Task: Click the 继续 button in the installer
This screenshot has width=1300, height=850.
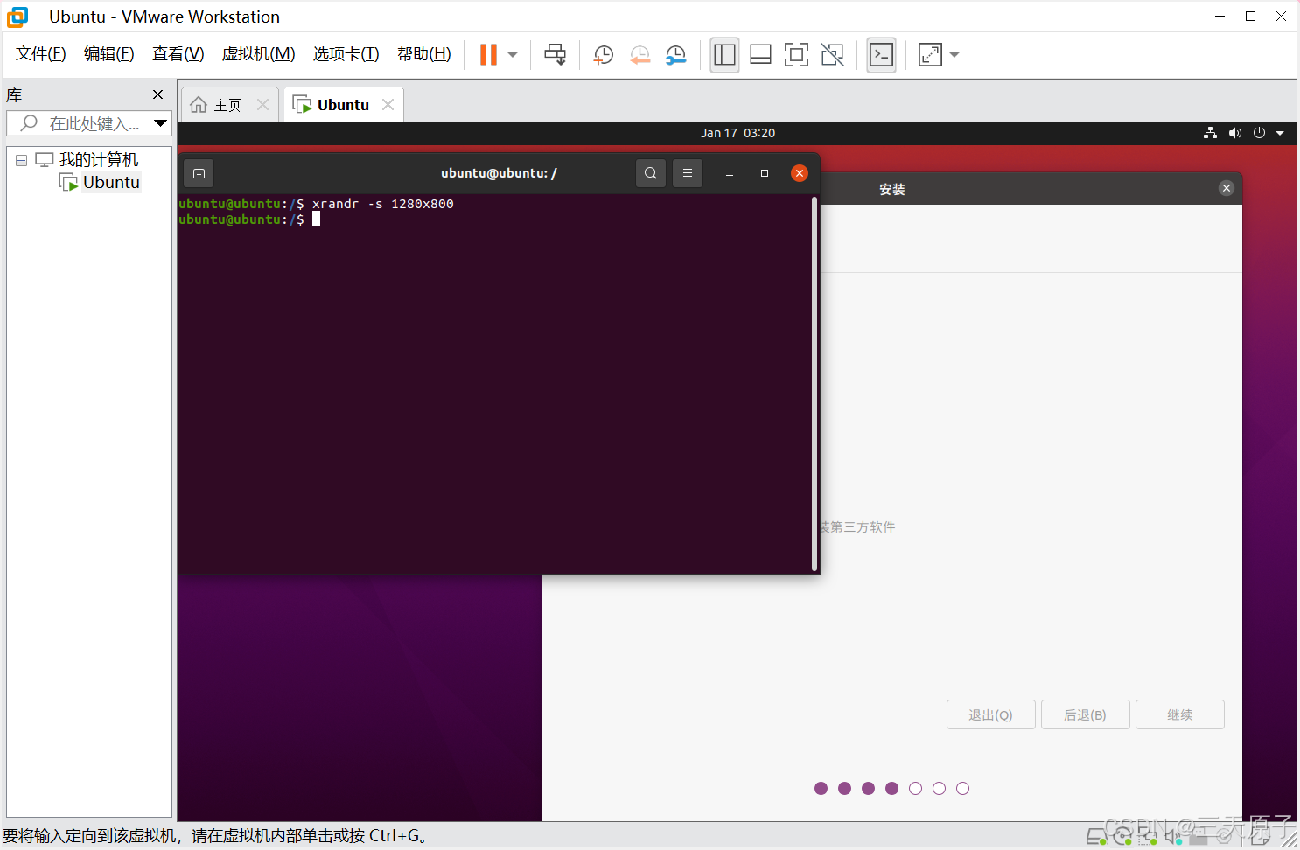Action: click(1179, 714)
